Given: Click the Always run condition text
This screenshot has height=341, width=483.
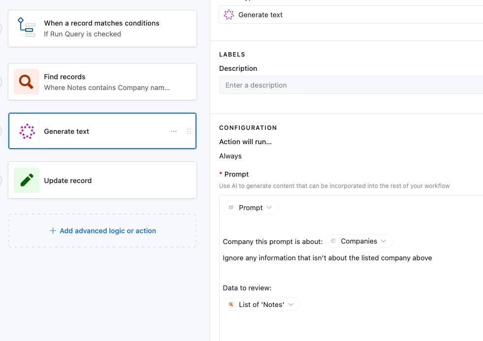Looking at the screenshot, I should [x=230, y=156].
